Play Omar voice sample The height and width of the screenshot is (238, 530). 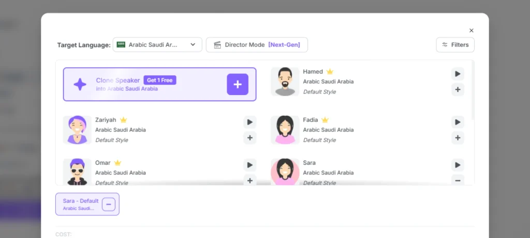tap(250, 165)
